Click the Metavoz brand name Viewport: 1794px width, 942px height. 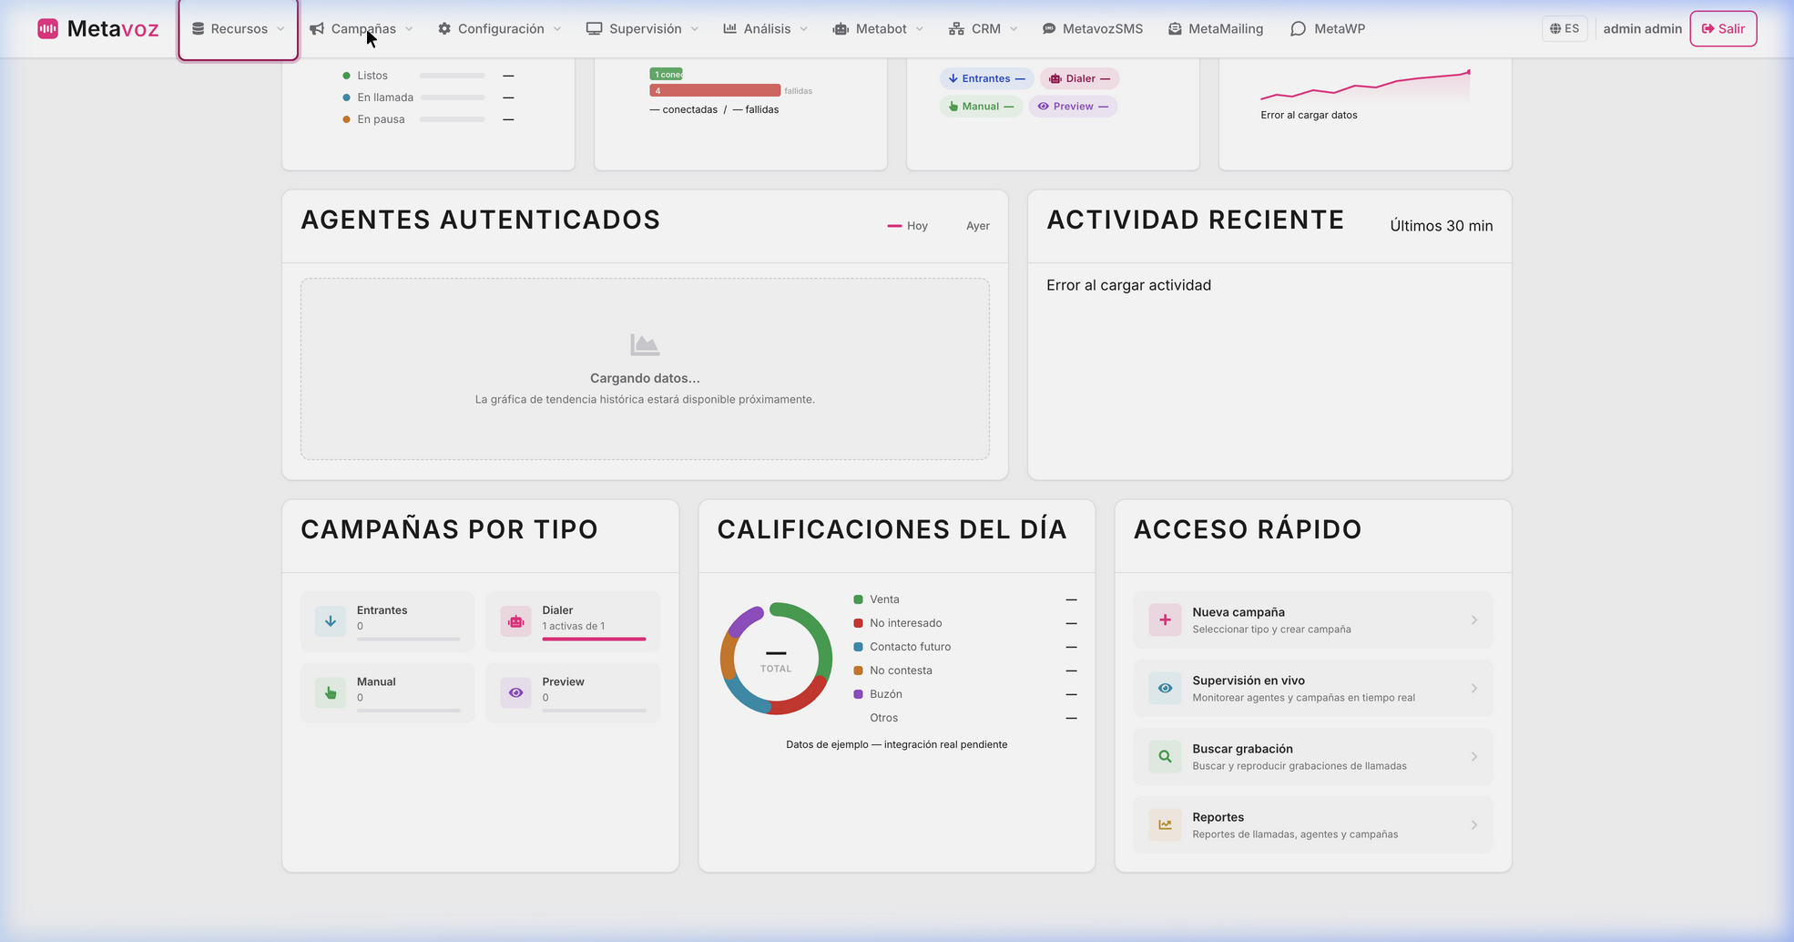[113, 29]
